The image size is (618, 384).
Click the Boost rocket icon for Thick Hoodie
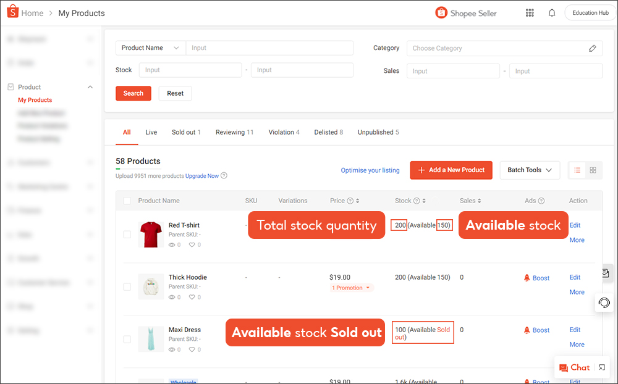click(527, 278)
